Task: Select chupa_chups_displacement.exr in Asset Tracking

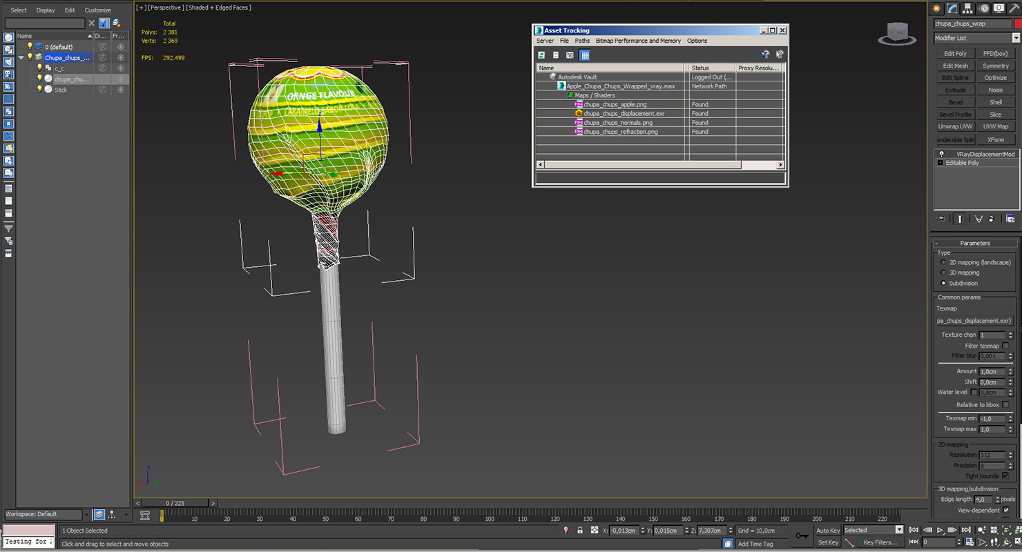Action: click(624, 113)
